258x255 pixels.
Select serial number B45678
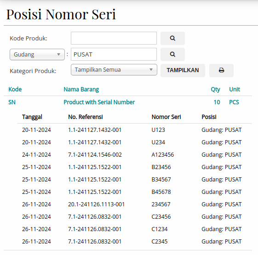coord(161,192)
